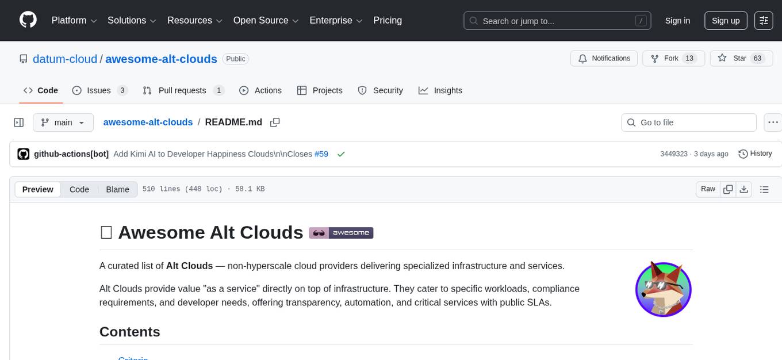Click the green commit status check mark
This screenshot has width=782, height=360.
341,154
